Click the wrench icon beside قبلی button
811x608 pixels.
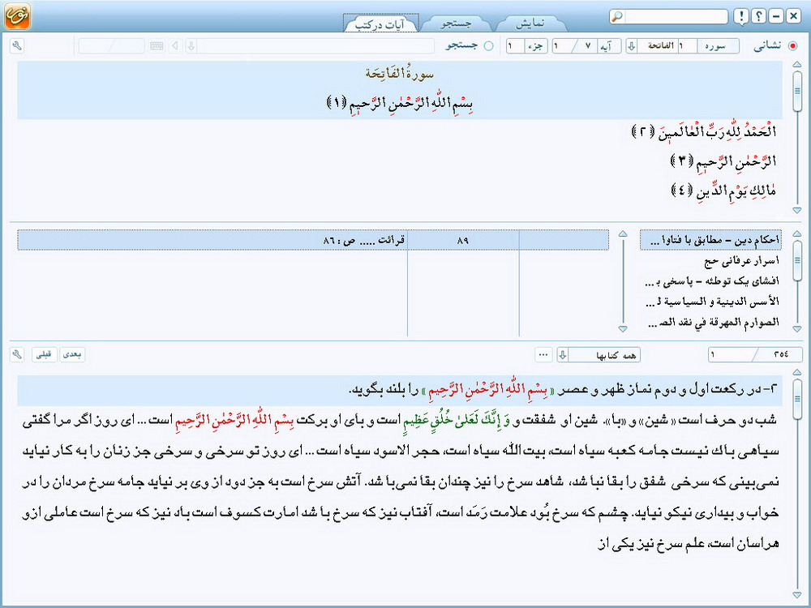(x=17, y=354)
